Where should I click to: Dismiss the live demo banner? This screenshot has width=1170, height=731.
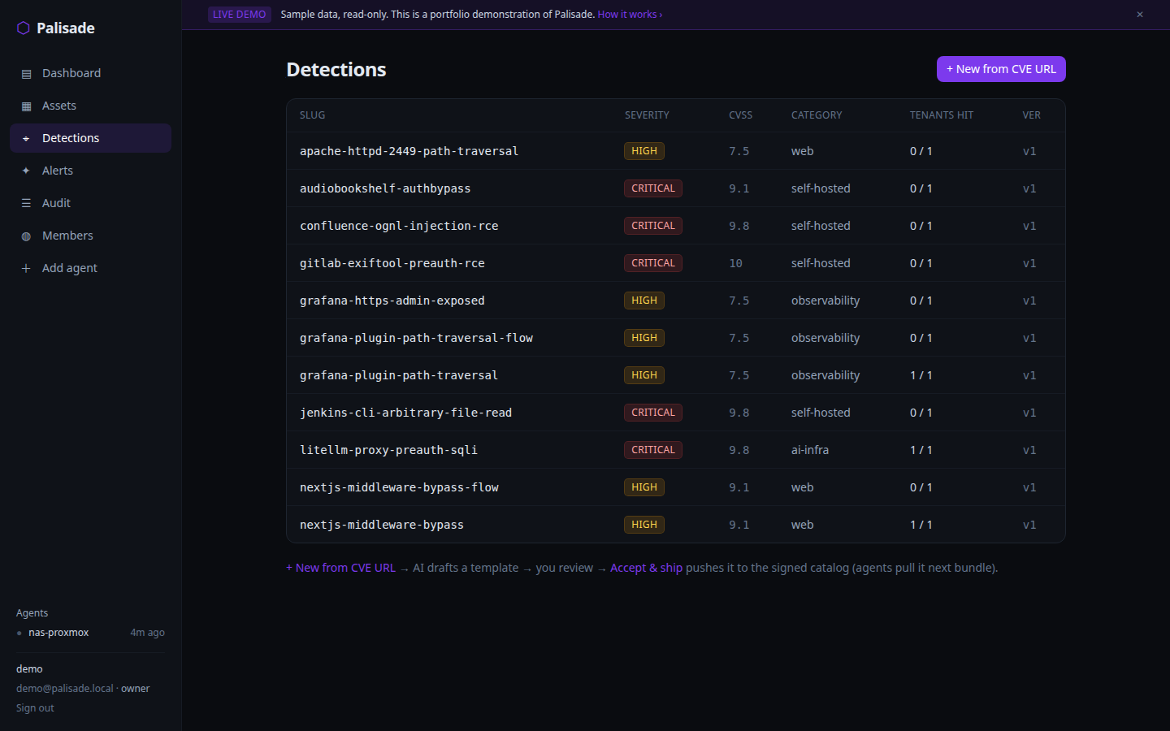1140,15
